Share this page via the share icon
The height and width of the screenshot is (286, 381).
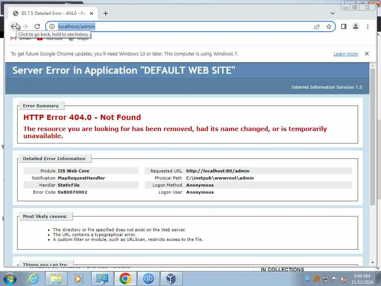(x=317, y=26)
